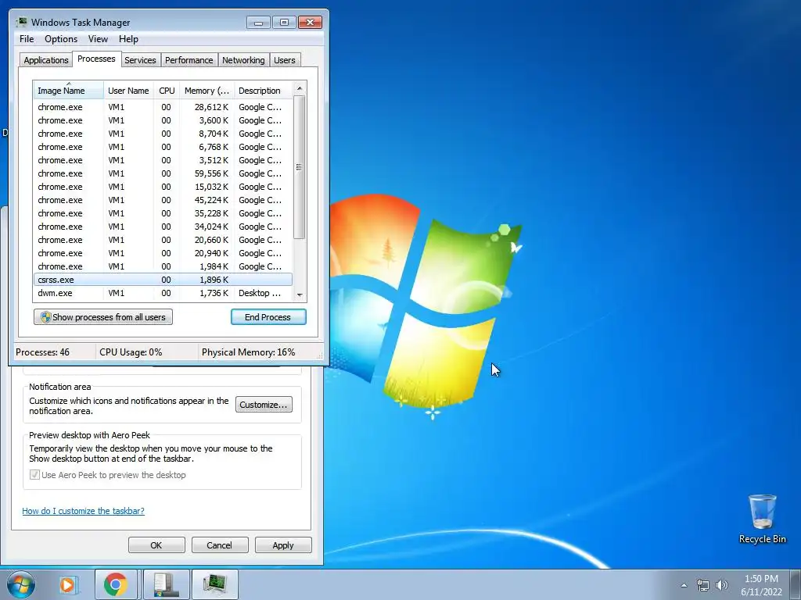Select chrome.exe using 20,940 K

pyautogui.click(x=163, y=253)
